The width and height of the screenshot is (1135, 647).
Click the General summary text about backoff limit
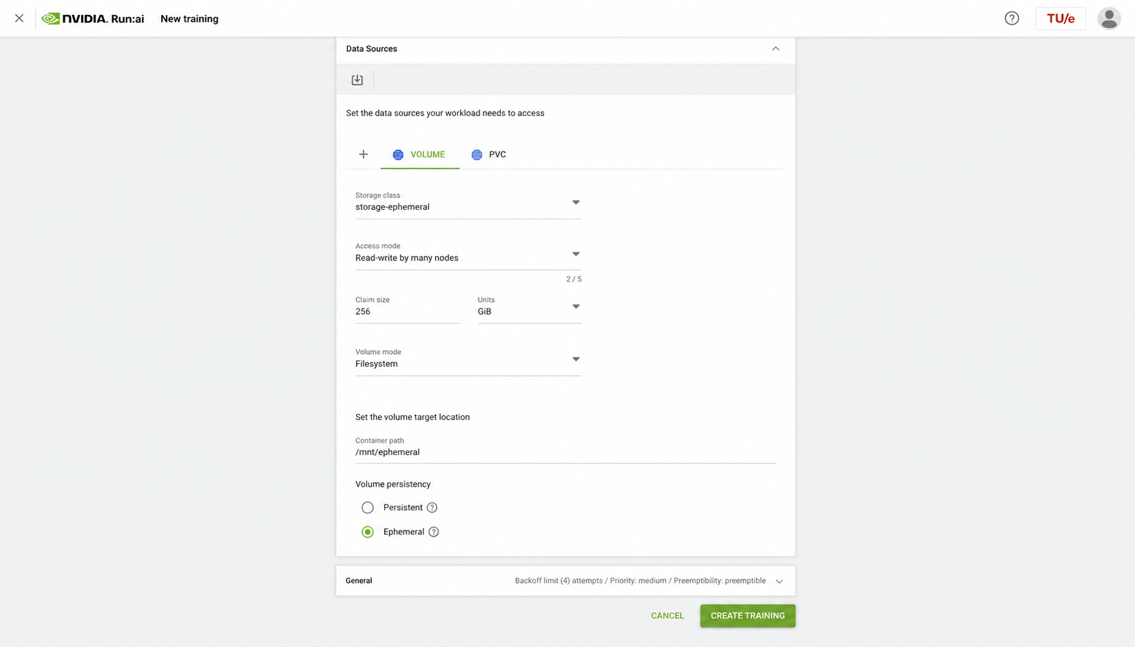click(640, 581)
